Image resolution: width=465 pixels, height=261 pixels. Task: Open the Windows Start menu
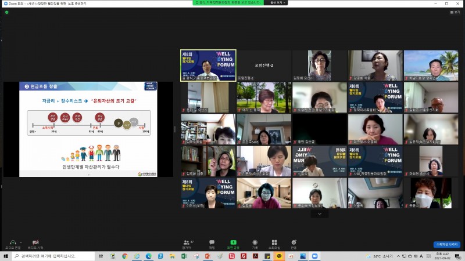pyautogui.click(x=5, y=256)
